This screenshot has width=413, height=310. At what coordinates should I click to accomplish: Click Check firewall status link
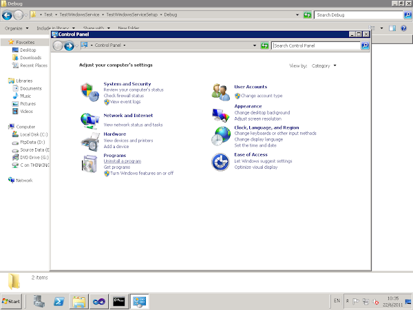pos(123,96)
